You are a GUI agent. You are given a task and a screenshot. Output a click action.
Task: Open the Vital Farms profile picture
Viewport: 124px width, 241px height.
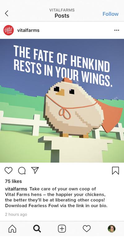click(x=9, y=30)
